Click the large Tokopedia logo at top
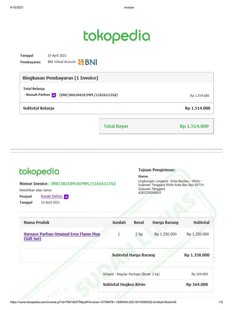The height and width of the screenshot is (310, 233). (x=116, y=36)
